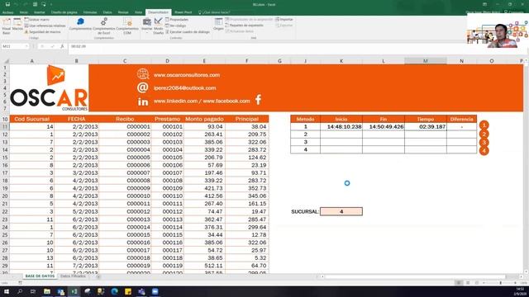Screen dimensions: 529x297
Task: Select cell with Fin time 14:50:49.426
Action: (x=384, y=126)
